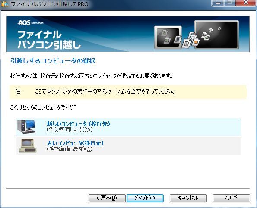Click the (先に準備します)(W) subtitle text

pos(70,130)
